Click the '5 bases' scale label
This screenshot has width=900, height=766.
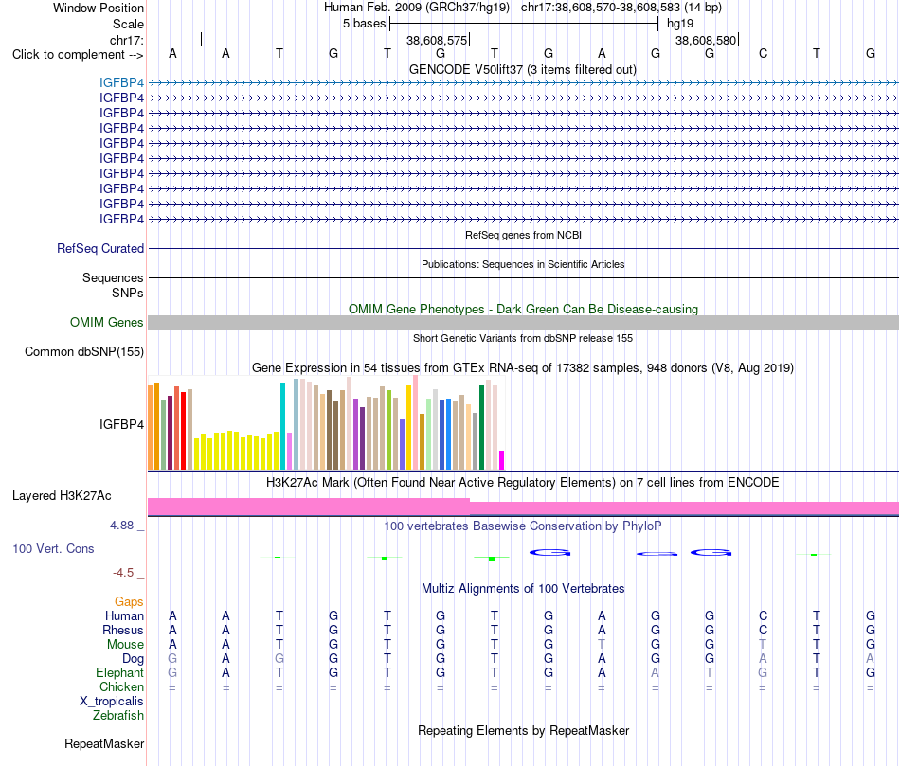click(365, 24)
